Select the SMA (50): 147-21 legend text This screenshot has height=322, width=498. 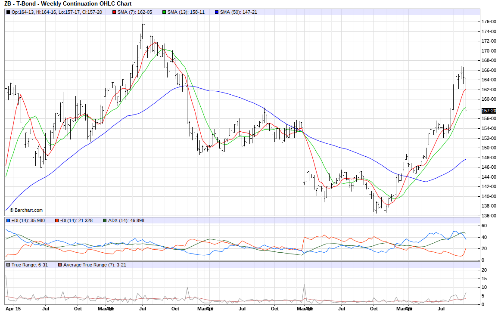(x=238, y=12)
